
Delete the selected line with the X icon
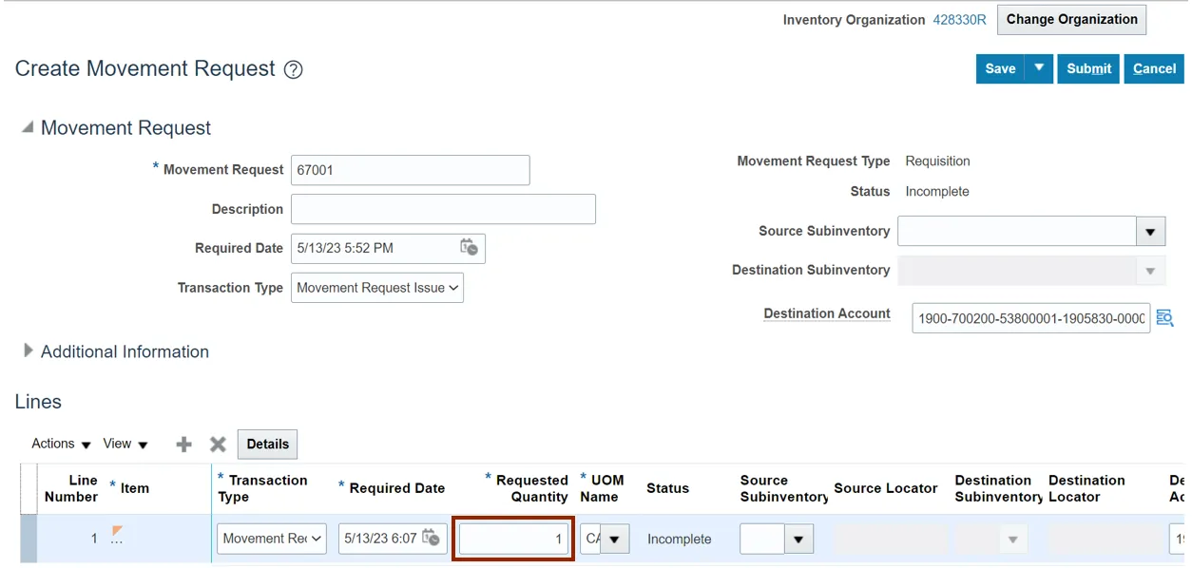tap(218, 445)
